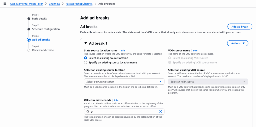This screenshot has width=256, height=127.
Task: Click the search icon in offset field
Action: [88, 112]
